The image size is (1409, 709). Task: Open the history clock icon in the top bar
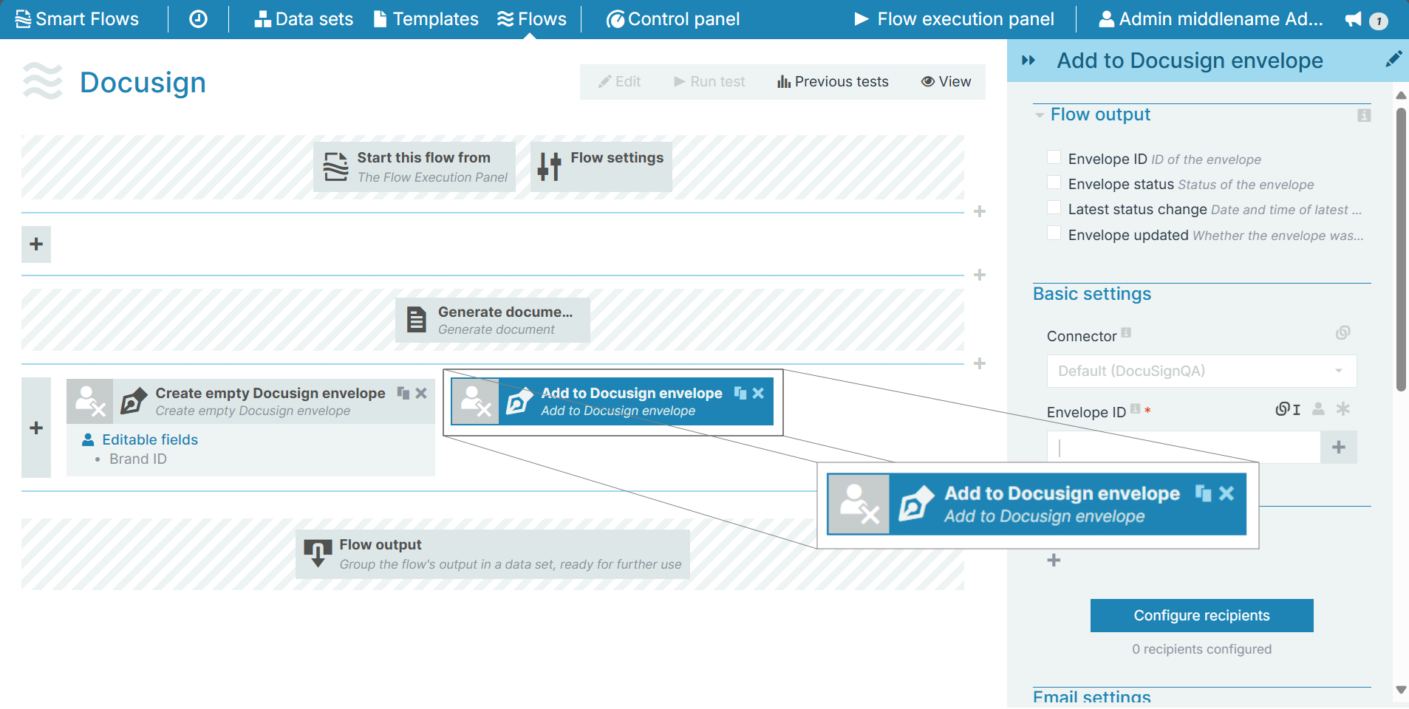(198, 19)
